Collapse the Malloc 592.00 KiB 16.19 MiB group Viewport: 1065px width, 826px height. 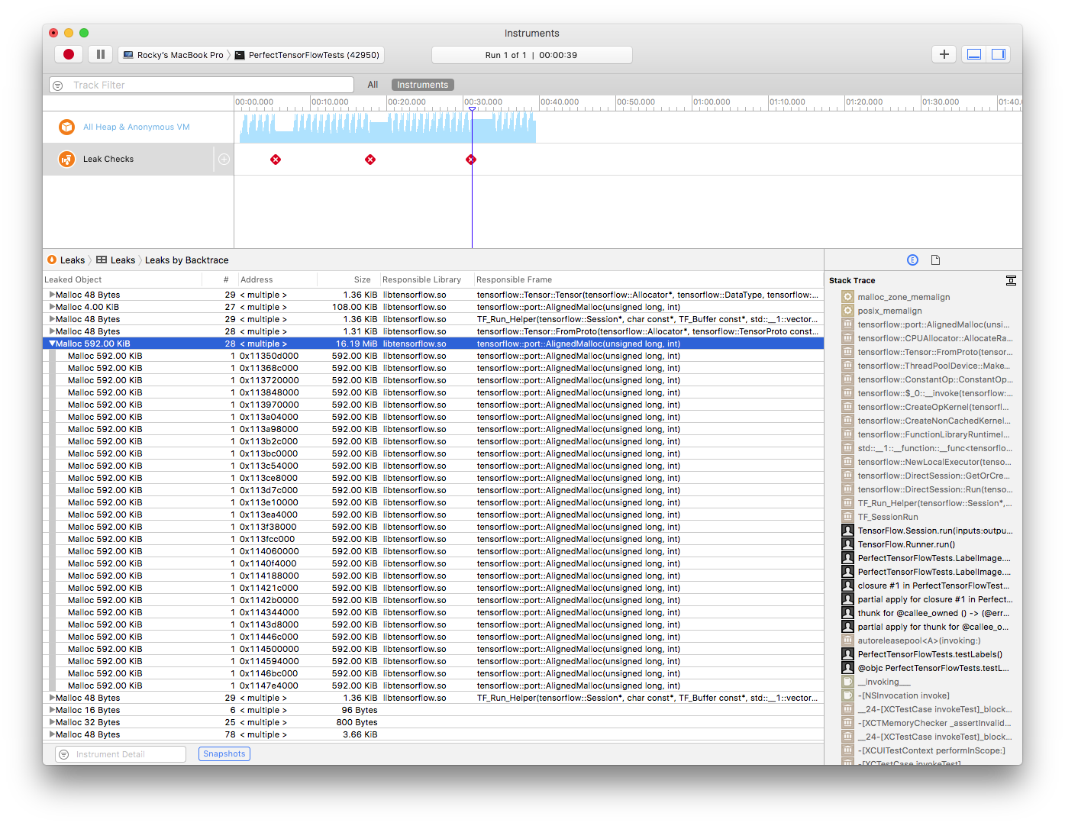pos(52,344)
